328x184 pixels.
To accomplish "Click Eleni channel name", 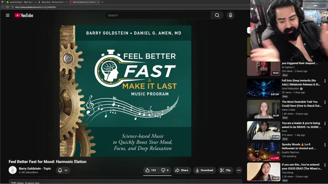I will pyautogui.click(x=284, y=131).
